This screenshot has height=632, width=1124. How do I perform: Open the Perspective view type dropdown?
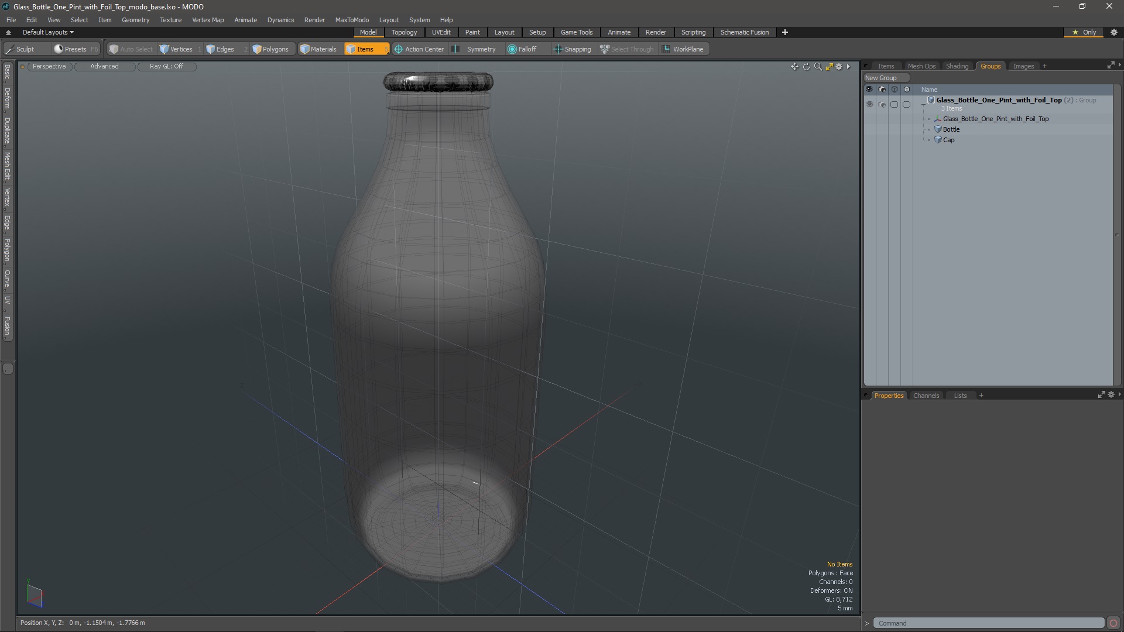click(x=49, y=66)
